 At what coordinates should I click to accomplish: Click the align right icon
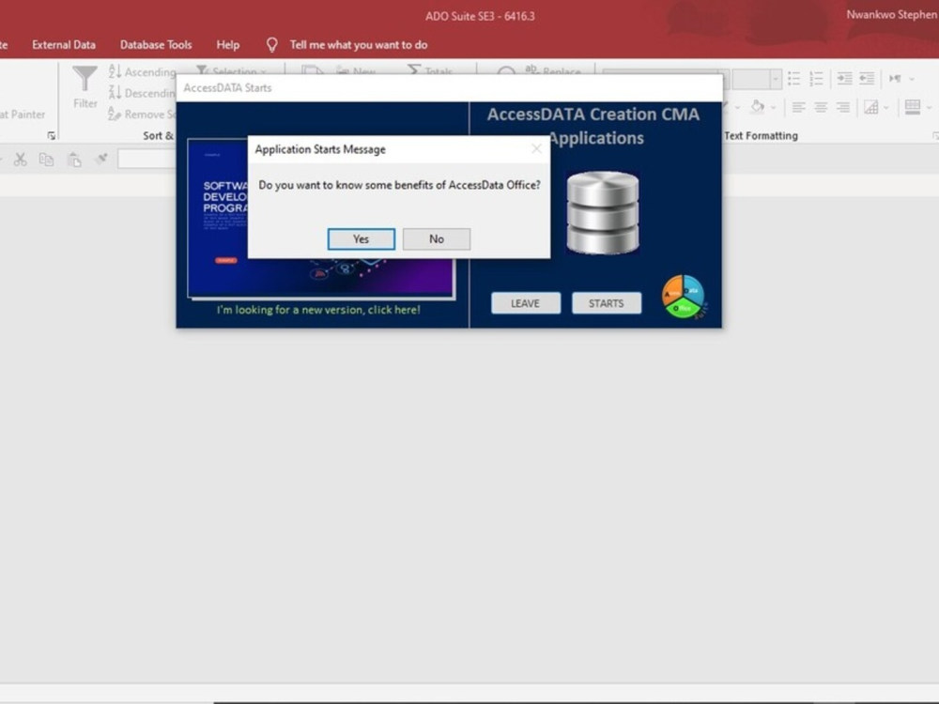(842, 107)
